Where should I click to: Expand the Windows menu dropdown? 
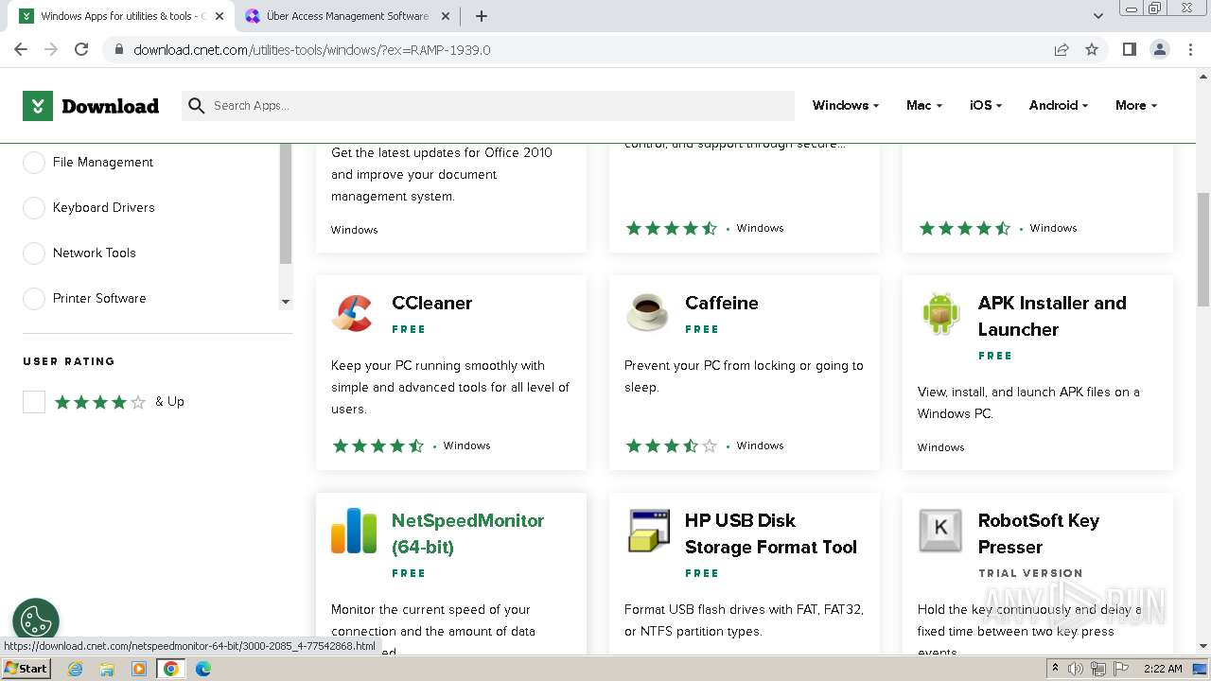[845, 106]
